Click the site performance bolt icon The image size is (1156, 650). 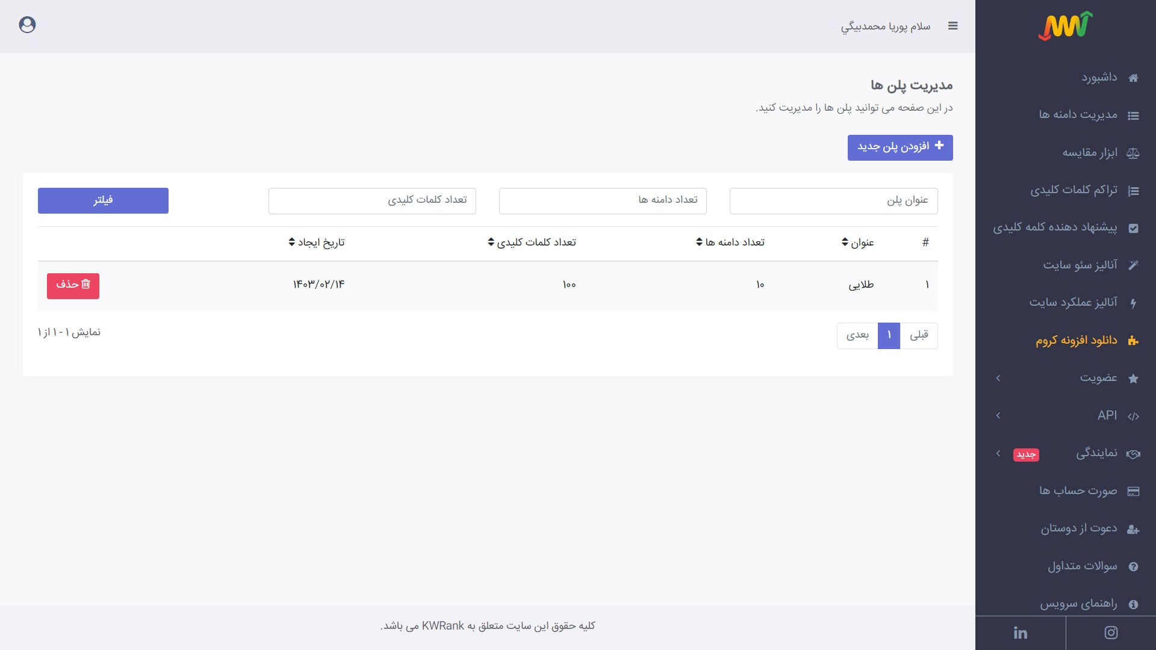[x=1133, y=303]
